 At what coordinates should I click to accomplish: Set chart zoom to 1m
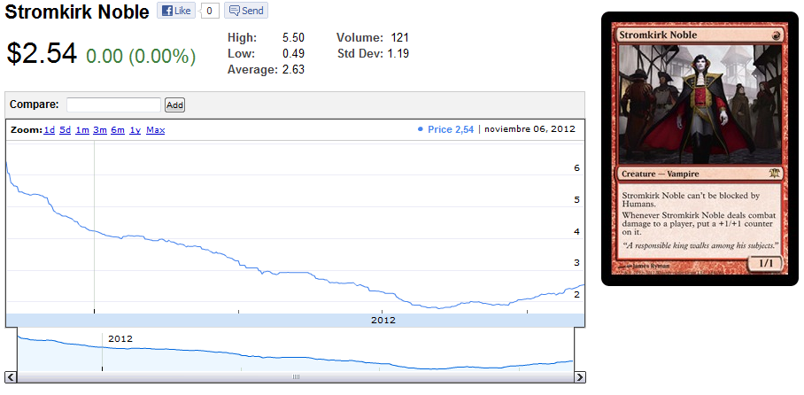coord(82,130)
